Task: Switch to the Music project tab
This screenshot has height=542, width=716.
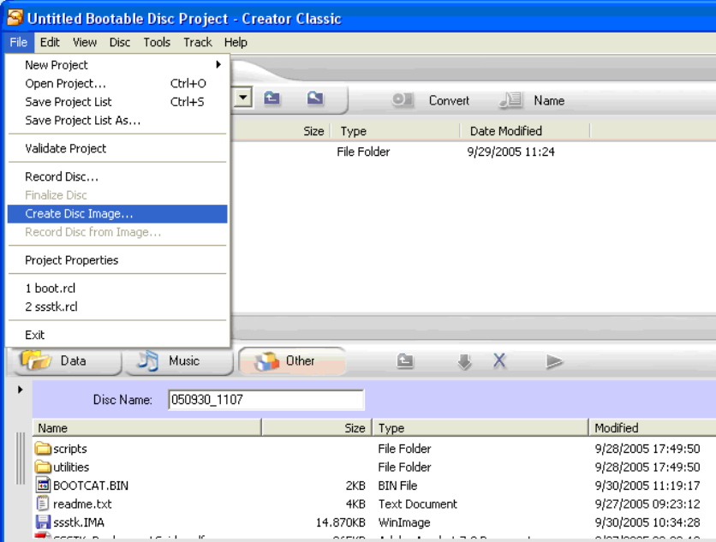Action: (x=178, y=361)
